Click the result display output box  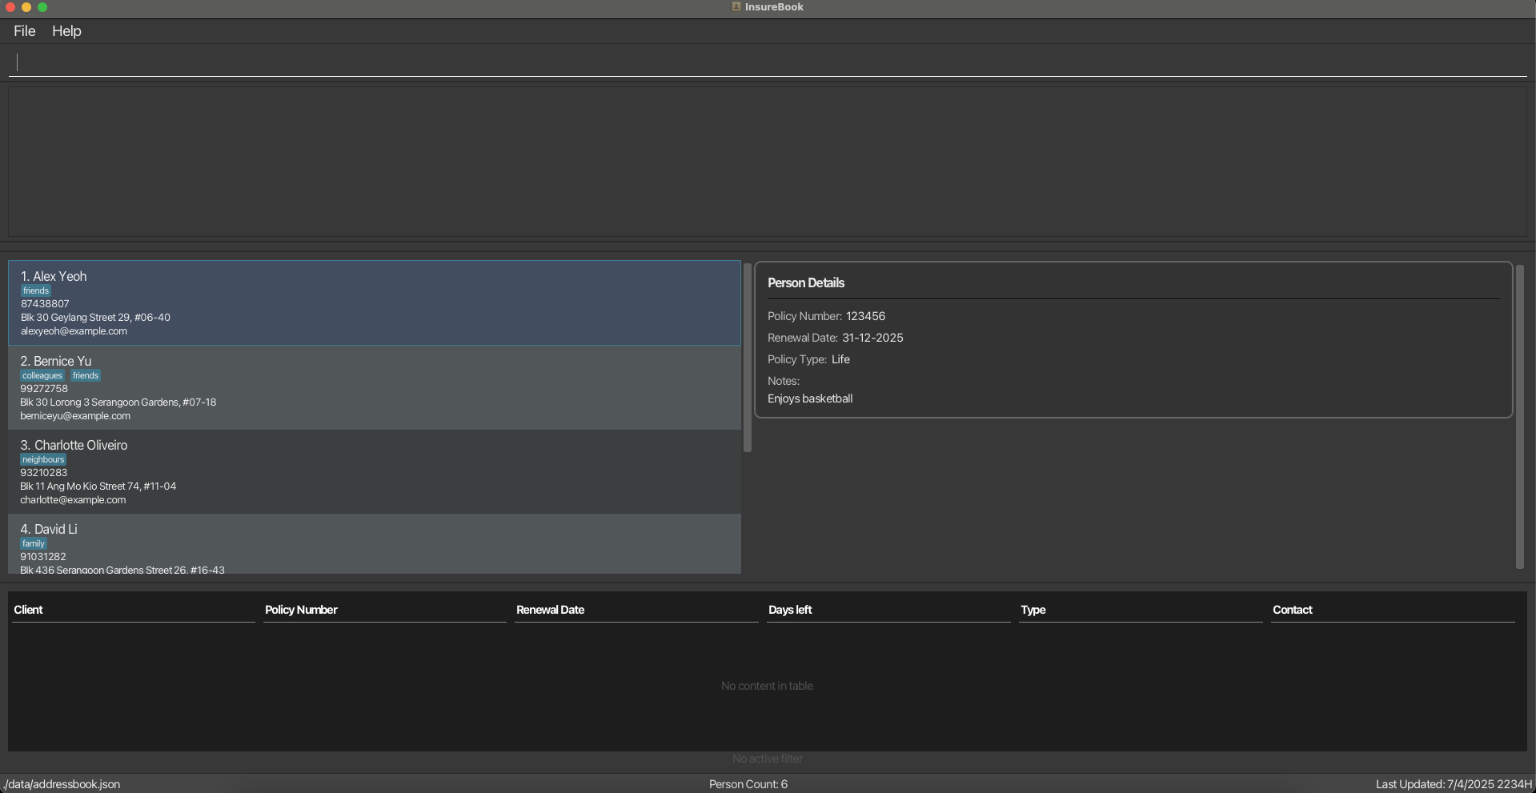(x=768, y=161)
